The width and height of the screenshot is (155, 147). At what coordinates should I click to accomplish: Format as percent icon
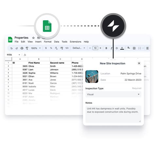point(51,48)
